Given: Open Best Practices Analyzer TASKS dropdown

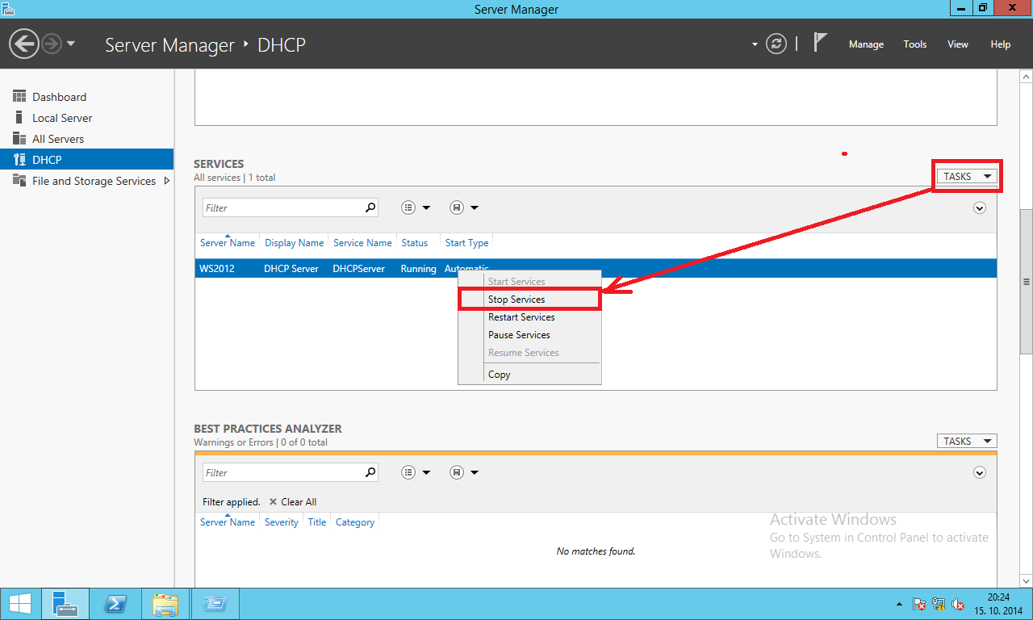Looking at the screenshot, I should click(966, 441).
